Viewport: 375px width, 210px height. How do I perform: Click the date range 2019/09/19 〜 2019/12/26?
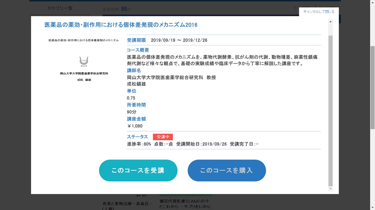click(179, 40)
